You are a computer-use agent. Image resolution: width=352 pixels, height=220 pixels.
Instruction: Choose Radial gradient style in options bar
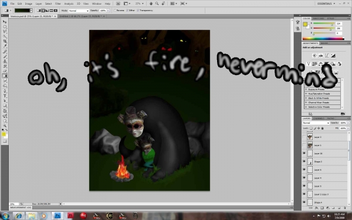pos(43,11)
